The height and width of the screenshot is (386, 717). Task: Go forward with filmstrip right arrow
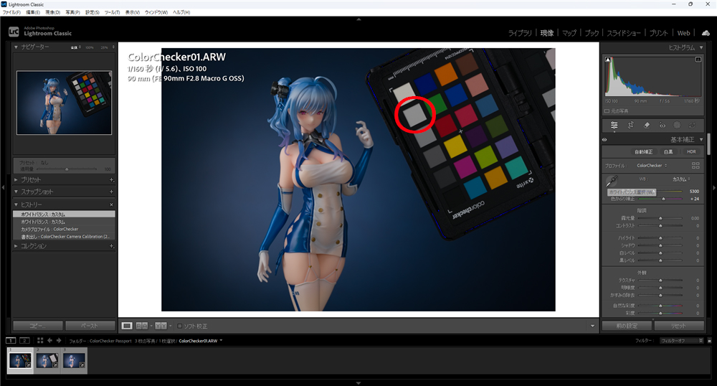[59, 340]
